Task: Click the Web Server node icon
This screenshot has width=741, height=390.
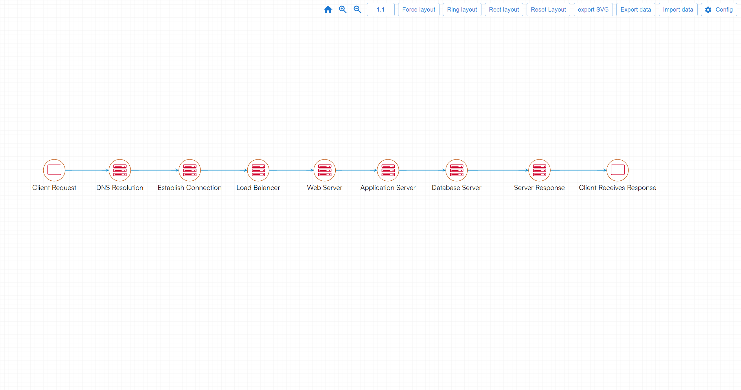Action: 325,170
